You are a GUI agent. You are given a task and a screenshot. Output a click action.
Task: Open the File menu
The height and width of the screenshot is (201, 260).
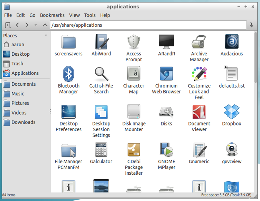8,15
